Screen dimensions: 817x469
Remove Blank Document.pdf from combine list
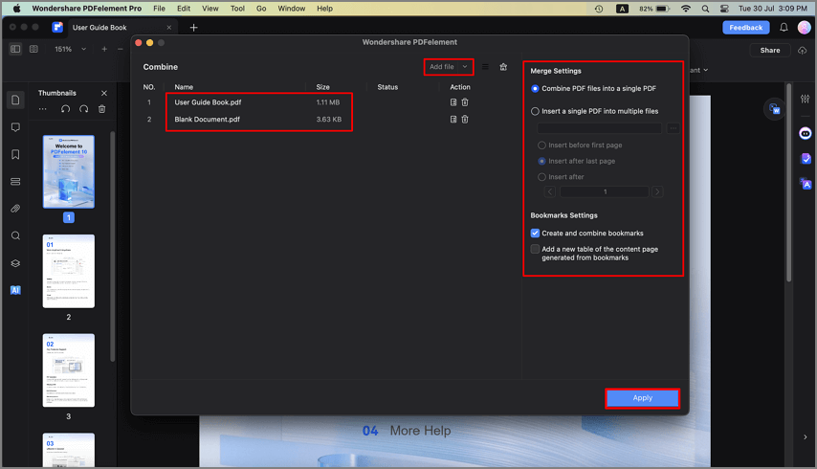(465, 120)
